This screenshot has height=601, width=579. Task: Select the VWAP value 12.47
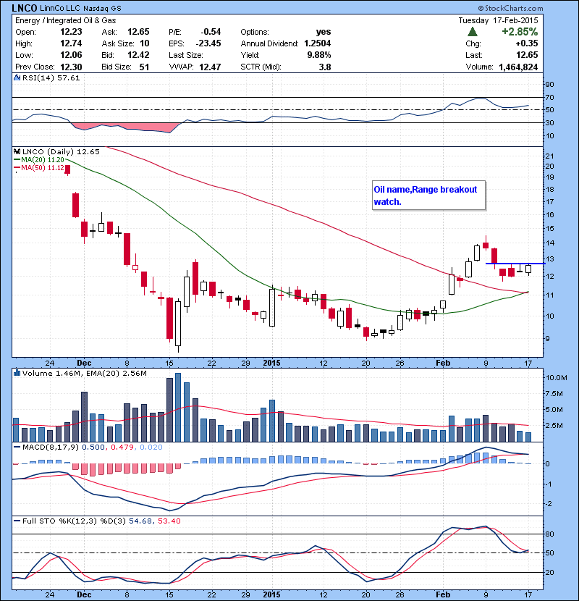click(x=210, y=67)
